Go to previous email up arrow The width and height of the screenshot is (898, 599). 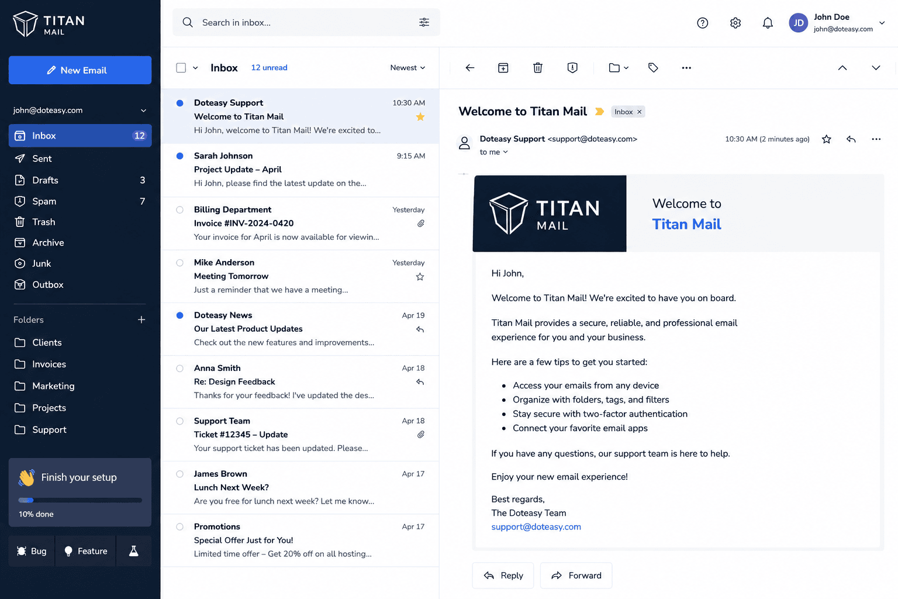click(x=842, y=68)
